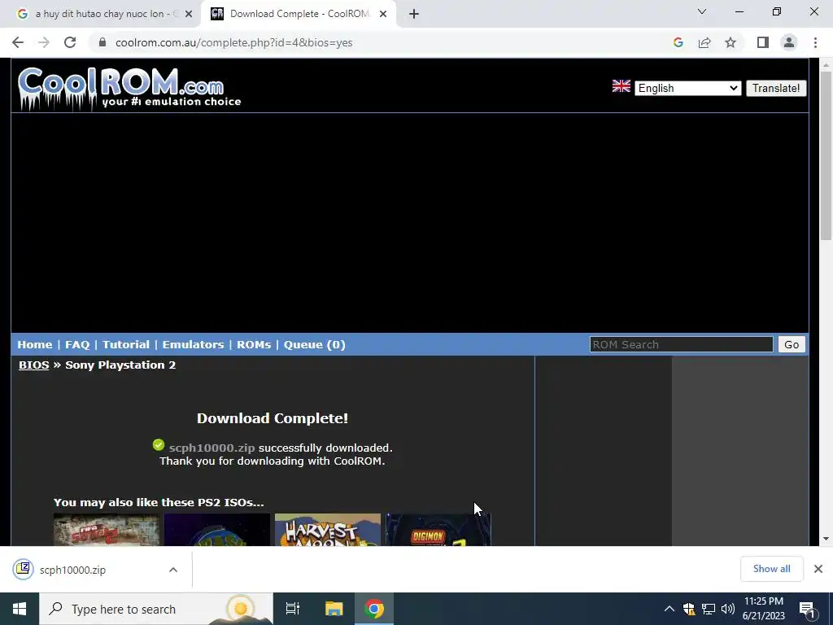Open the English language dropdown
This screenshot has height=625, width=833.
[x=687, y=88]
